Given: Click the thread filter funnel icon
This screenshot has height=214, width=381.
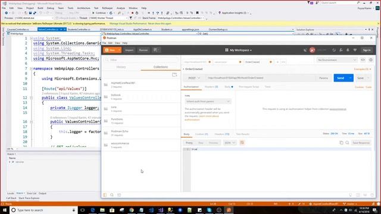Looking at the screenshot, I should pos(131,18).
